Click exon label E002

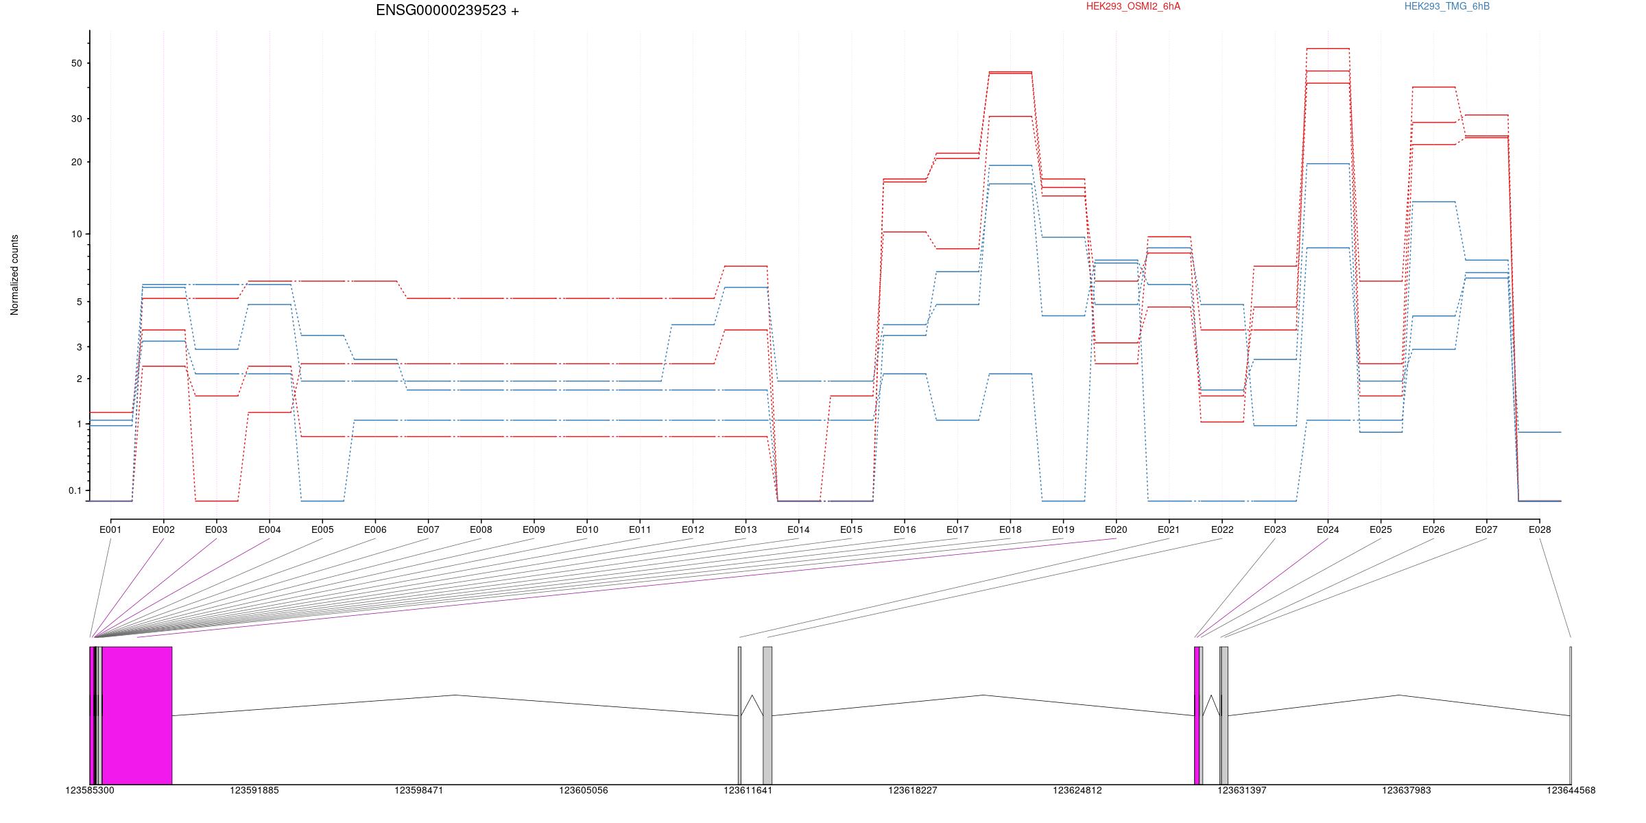click(163, 529)
